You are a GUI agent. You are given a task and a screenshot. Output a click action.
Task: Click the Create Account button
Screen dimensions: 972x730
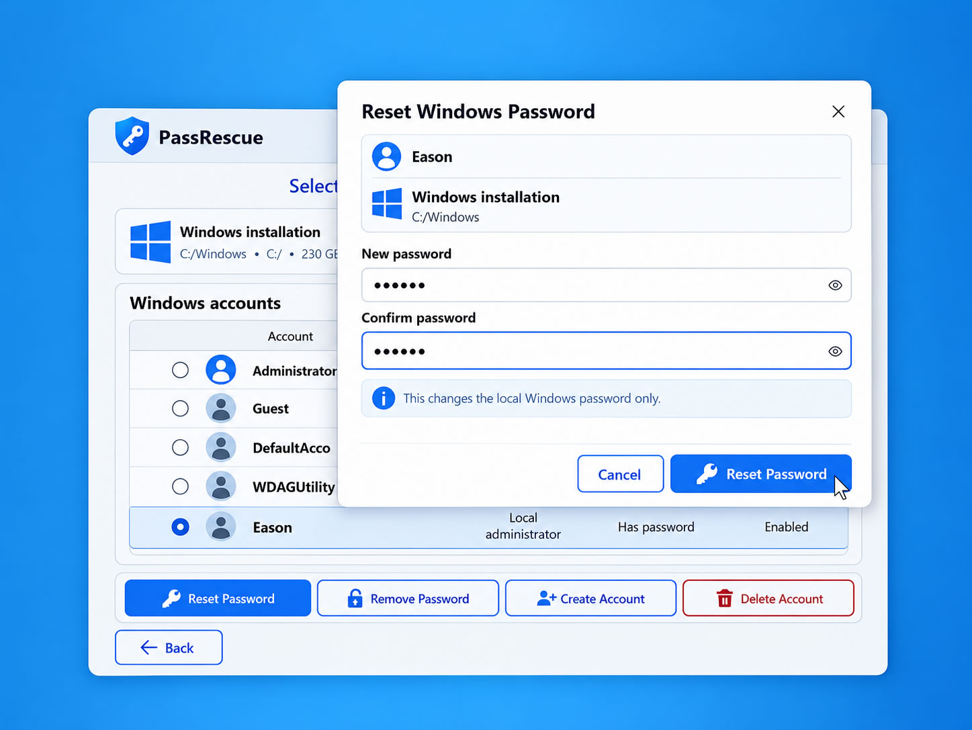click(590, 598)
